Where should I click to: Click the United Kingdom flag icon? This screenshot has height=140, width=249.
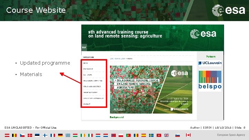tap(166, 135)
